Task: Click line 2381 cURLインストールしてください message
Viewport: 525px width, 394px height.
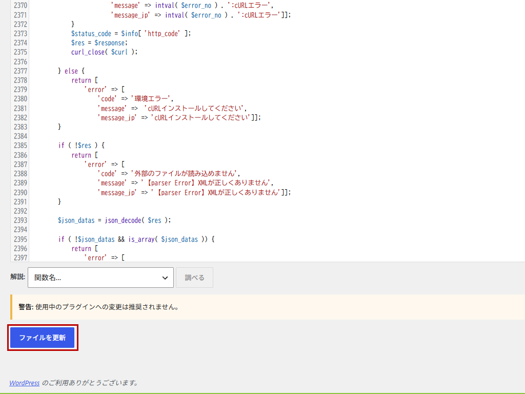Action: (172, 108)
